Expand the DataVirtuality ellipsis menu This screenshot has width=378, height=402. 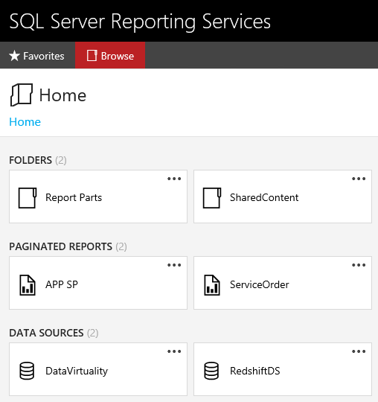coord(174,351)
